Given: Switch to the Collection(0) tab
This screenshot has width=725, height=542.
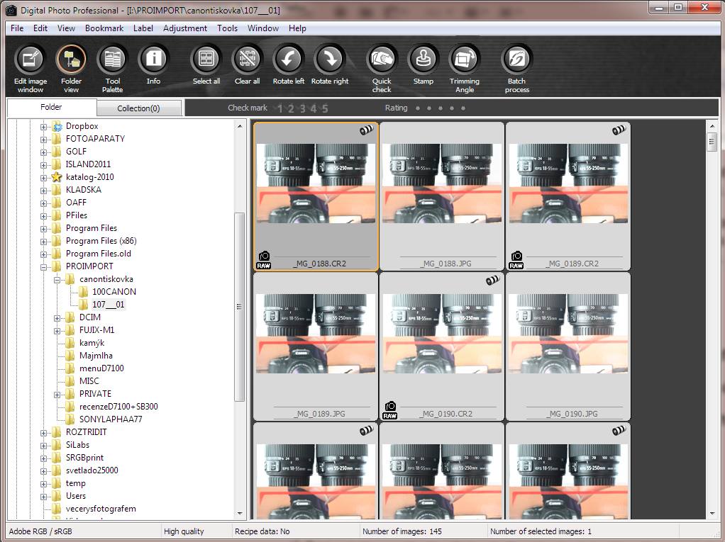Looking at the screenshot, I should tap(138, 108).
